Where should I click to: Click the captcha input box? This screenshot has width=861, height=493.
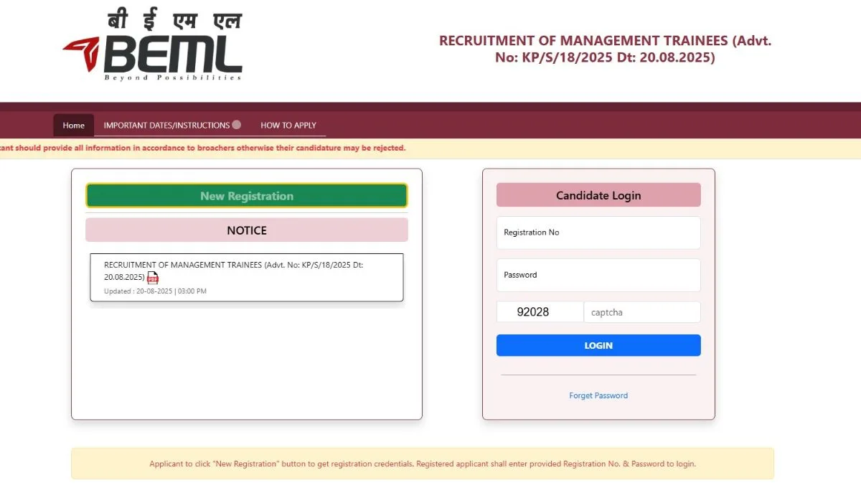coord(642,312)
